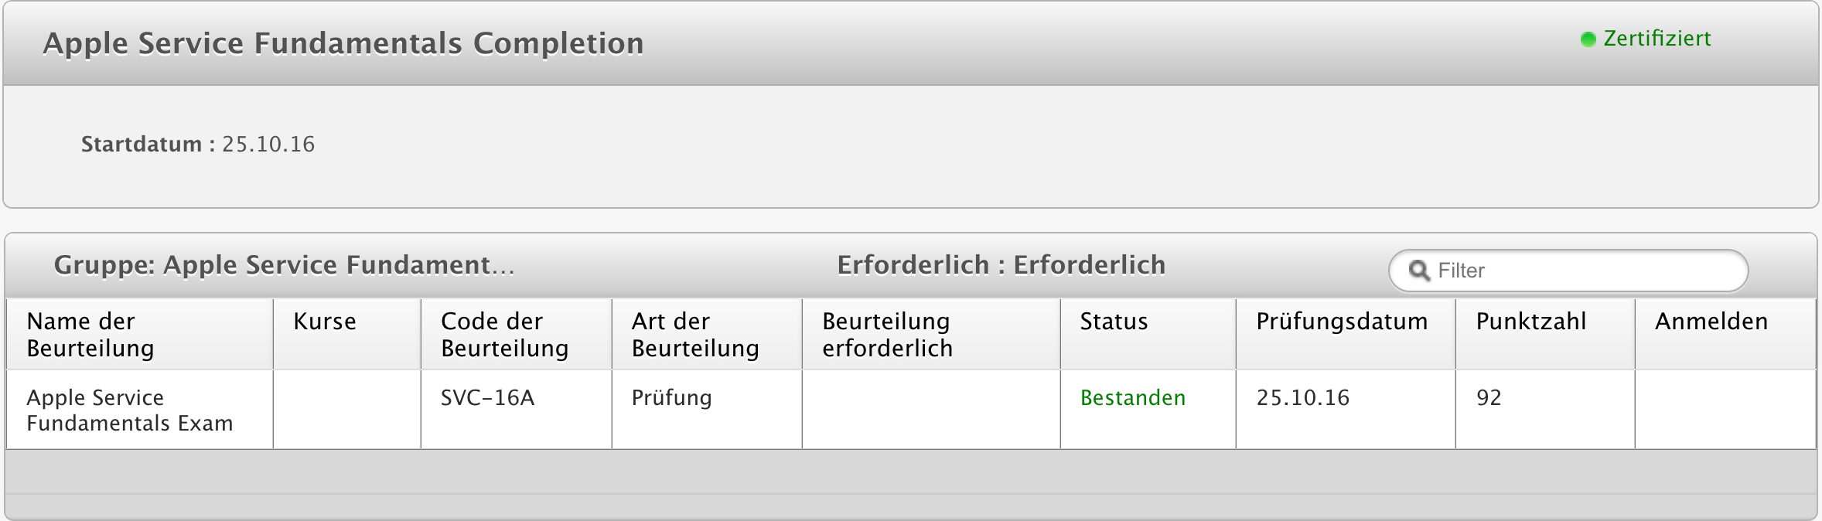
Task: Click the green Zertifiziert status dot
Action: pyautogui.click(x=1588, y=39)
